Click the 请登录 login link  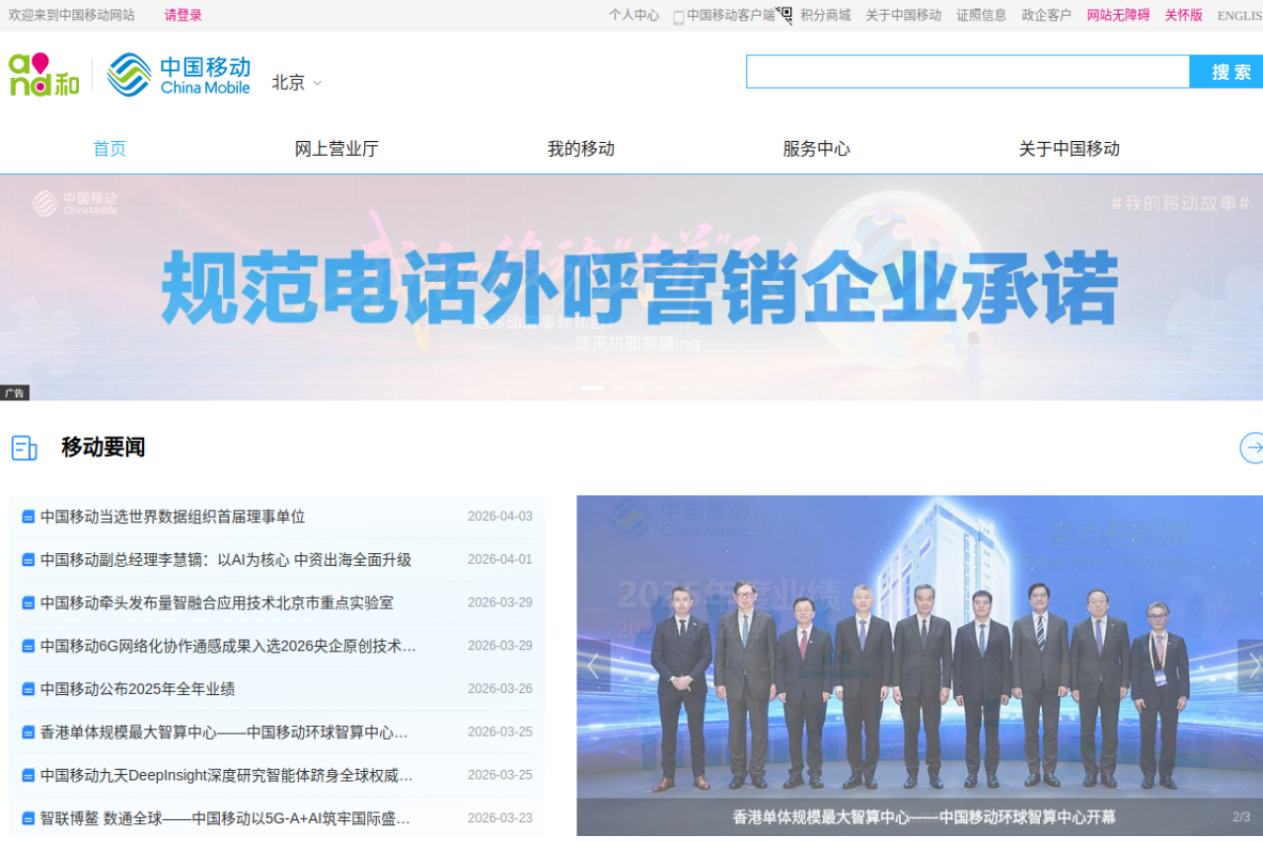coord(183,15)
